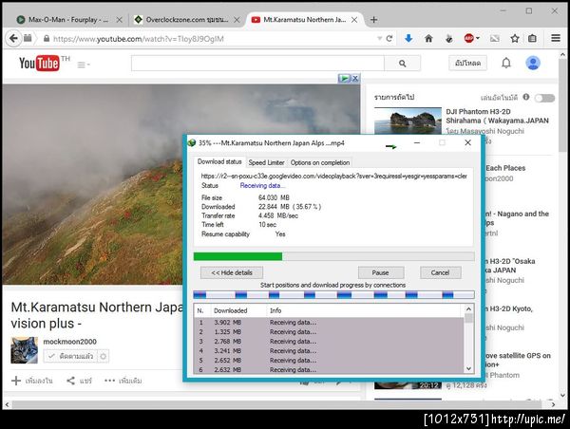Open DJI Phantom H3-2D Shirahama video title
570x429 pixels.
click(497, 116)
